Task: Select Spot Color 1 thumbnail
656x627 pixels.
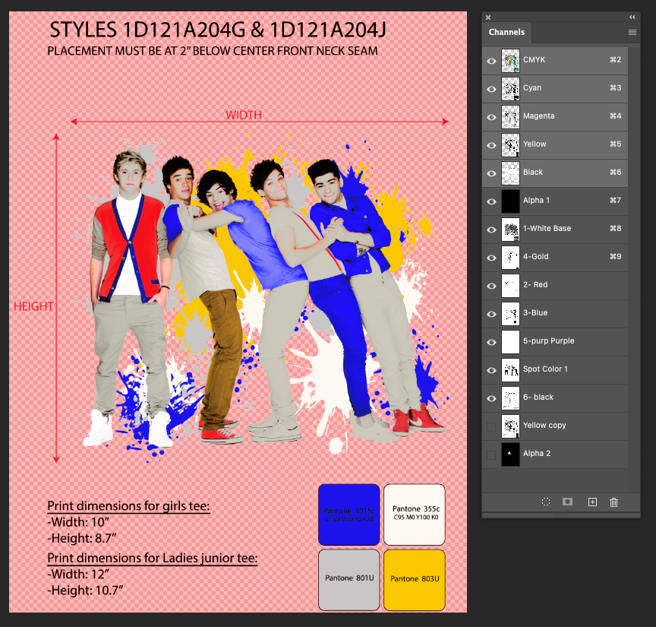Action: 510,370
